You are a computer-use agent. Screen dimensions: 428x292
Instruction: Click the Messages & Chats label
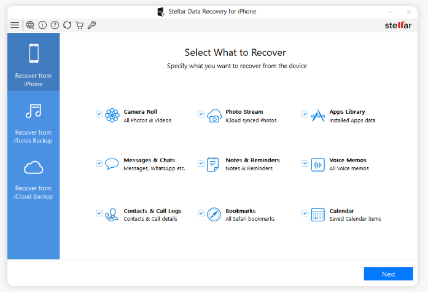pos(149,160)
